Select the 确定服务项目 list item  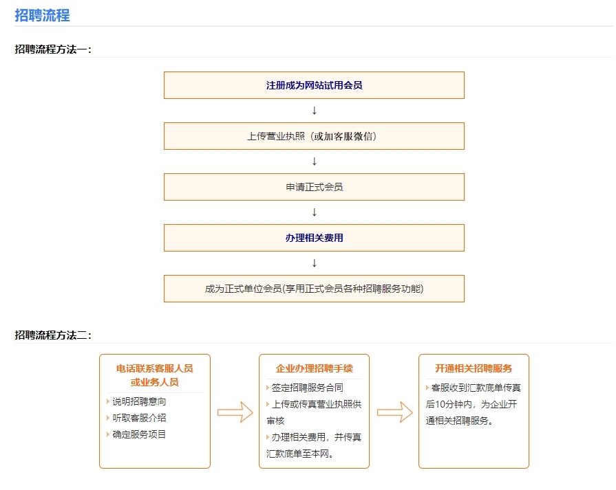click(139, 434)
